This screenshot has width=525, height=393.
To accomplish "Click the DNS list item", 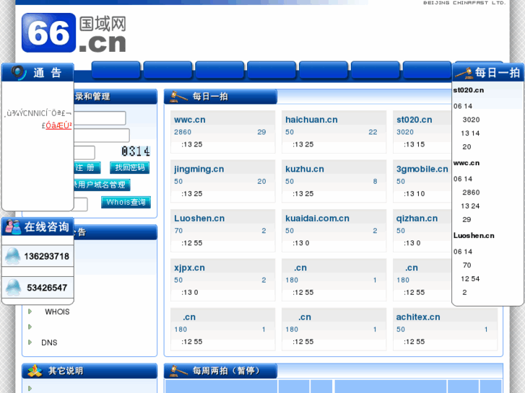I will tap(49, 342).
